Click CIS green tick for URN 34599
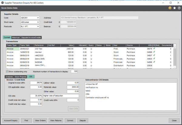 (x=154, y=62)
